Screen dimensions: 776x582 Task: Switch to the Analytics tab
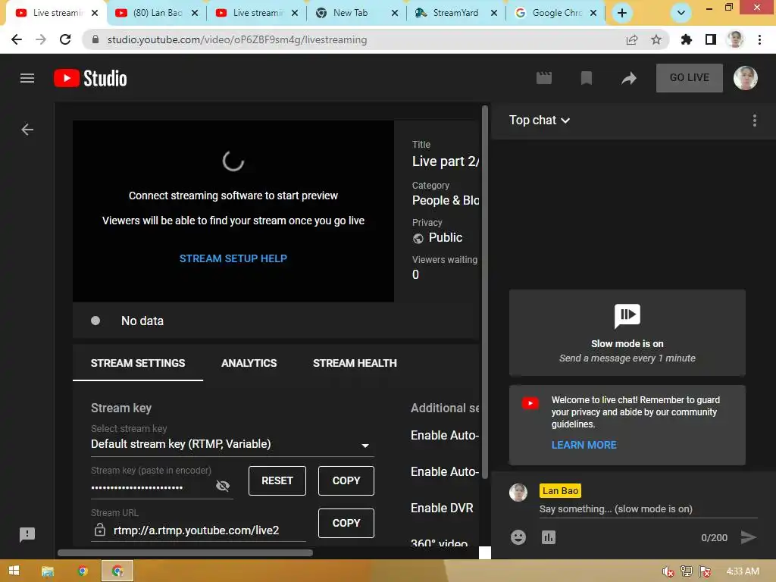pos(249,363)
